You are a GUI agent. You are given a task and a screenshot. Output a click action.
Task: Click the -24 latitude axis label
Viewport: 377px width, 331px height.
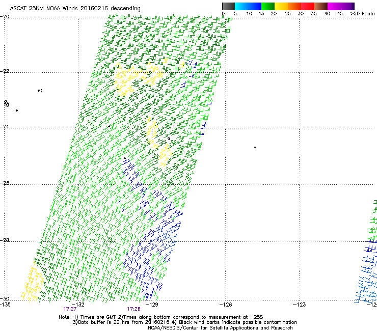pos(5,126)
